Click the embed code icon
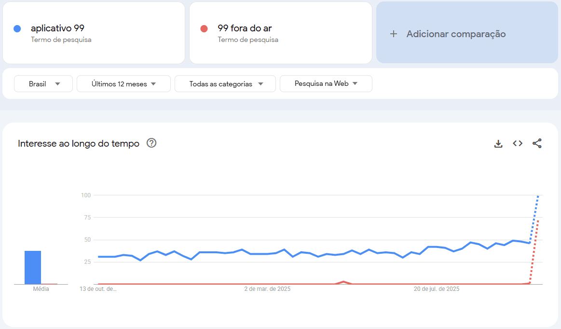Image resolution: width=561 pixels, height=329 pixels. tap(518, 143)
